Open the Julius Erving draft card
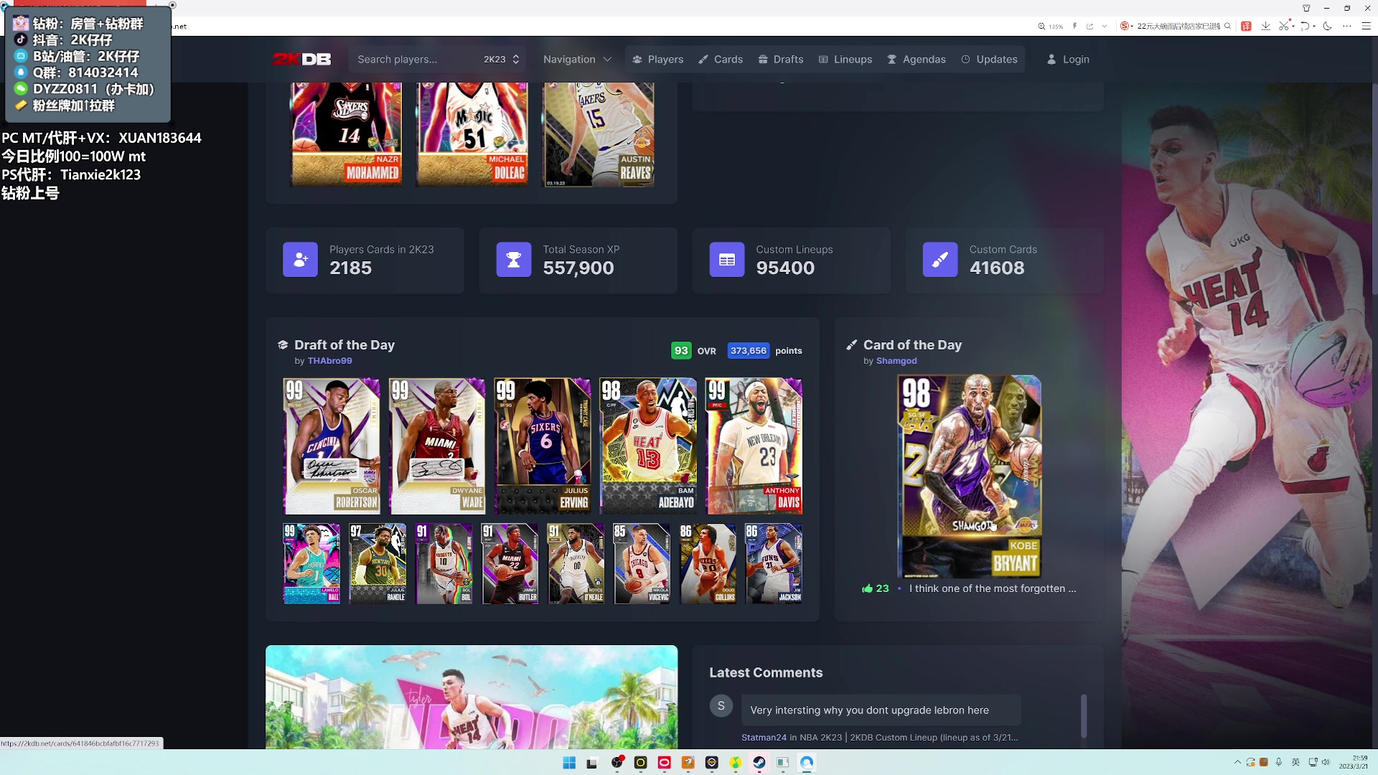 tap(543, 446)
